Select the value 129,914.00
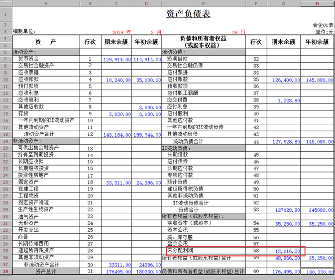Screen dimensions: 335x280 coord(117,60)
